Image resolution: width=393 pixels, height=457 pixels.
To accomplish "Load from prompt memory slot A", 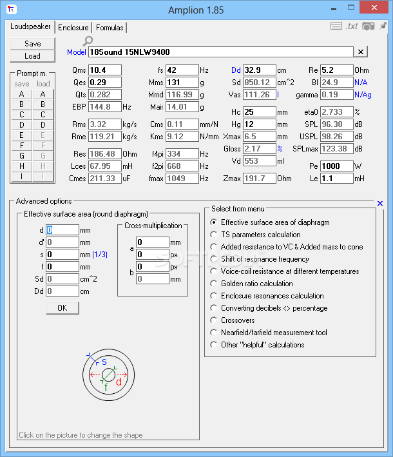I will (43, 94).
